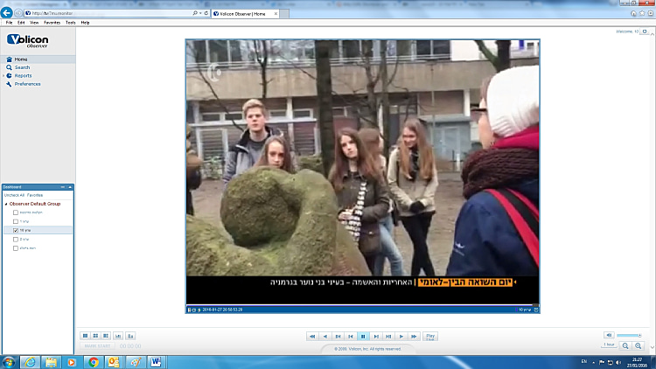Pause the video playback

click(x=363, y=336)
